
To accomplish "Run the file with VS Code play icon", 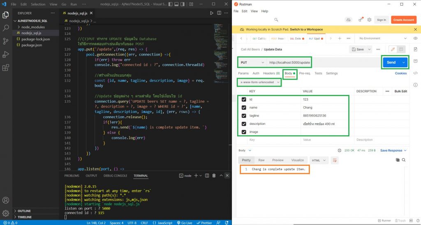I will [212, 13].
